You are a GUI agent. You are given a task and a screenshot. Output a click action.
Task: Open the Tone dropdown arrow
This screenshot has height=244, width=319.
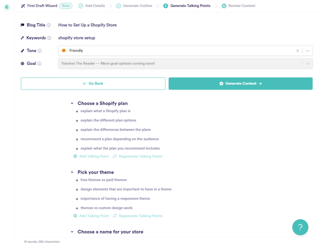point(308,51)
